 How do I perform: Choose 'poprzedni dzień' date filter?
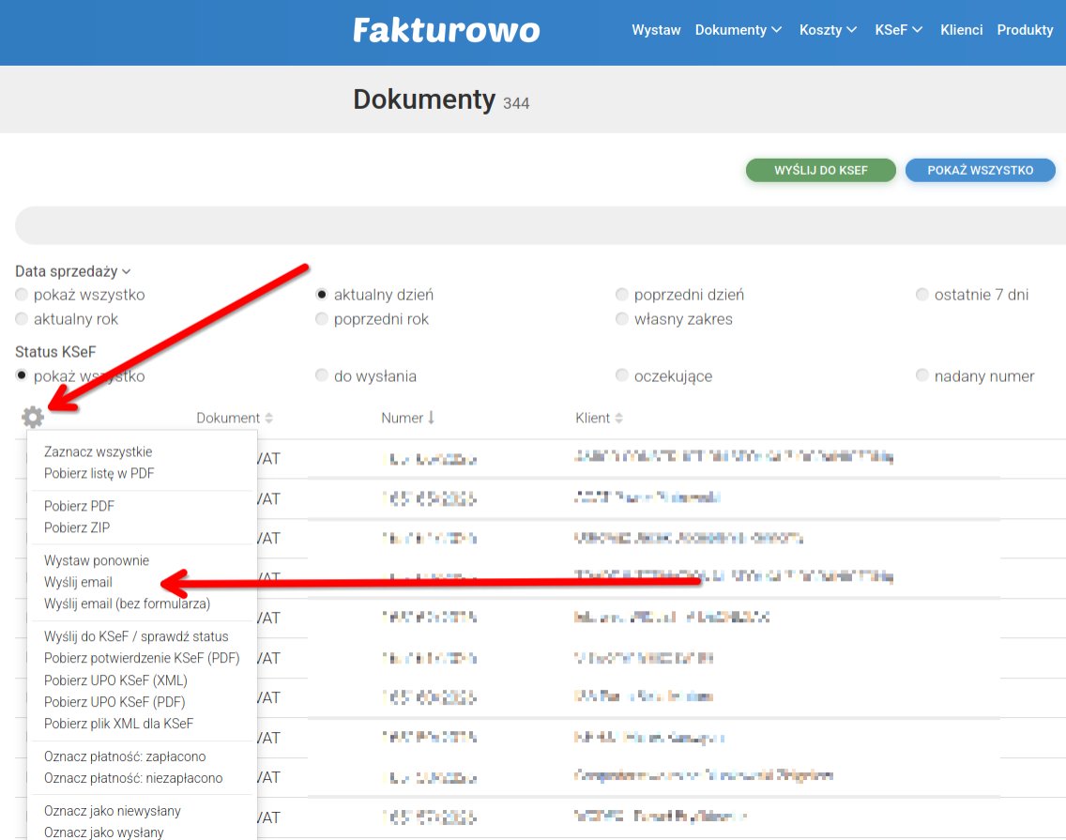(622, 295)
